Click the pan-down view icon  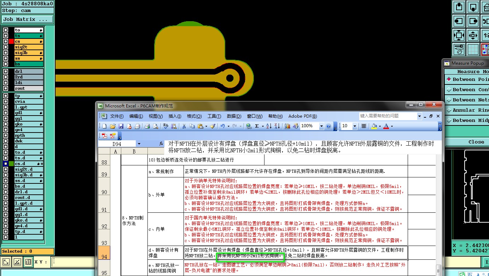(473, 6)
